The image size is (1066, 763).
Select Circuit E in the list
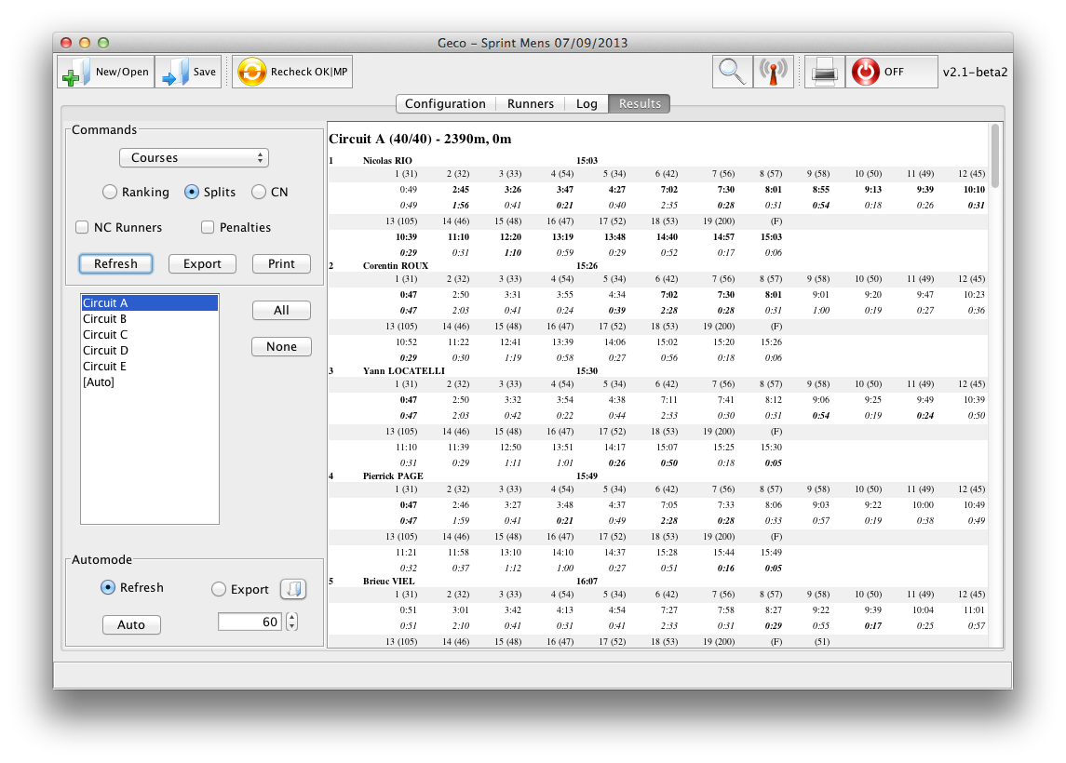[150, 367]
